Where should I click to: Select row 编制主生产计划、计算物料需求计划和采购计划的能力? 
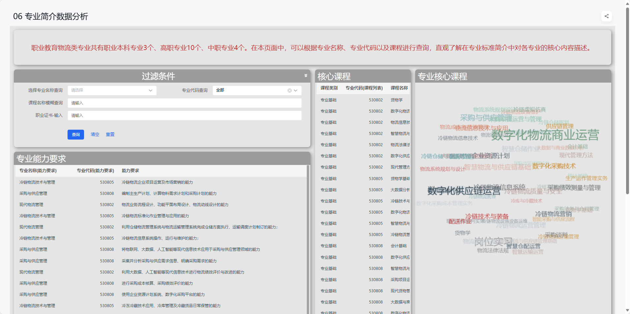(x=161, y=194)
